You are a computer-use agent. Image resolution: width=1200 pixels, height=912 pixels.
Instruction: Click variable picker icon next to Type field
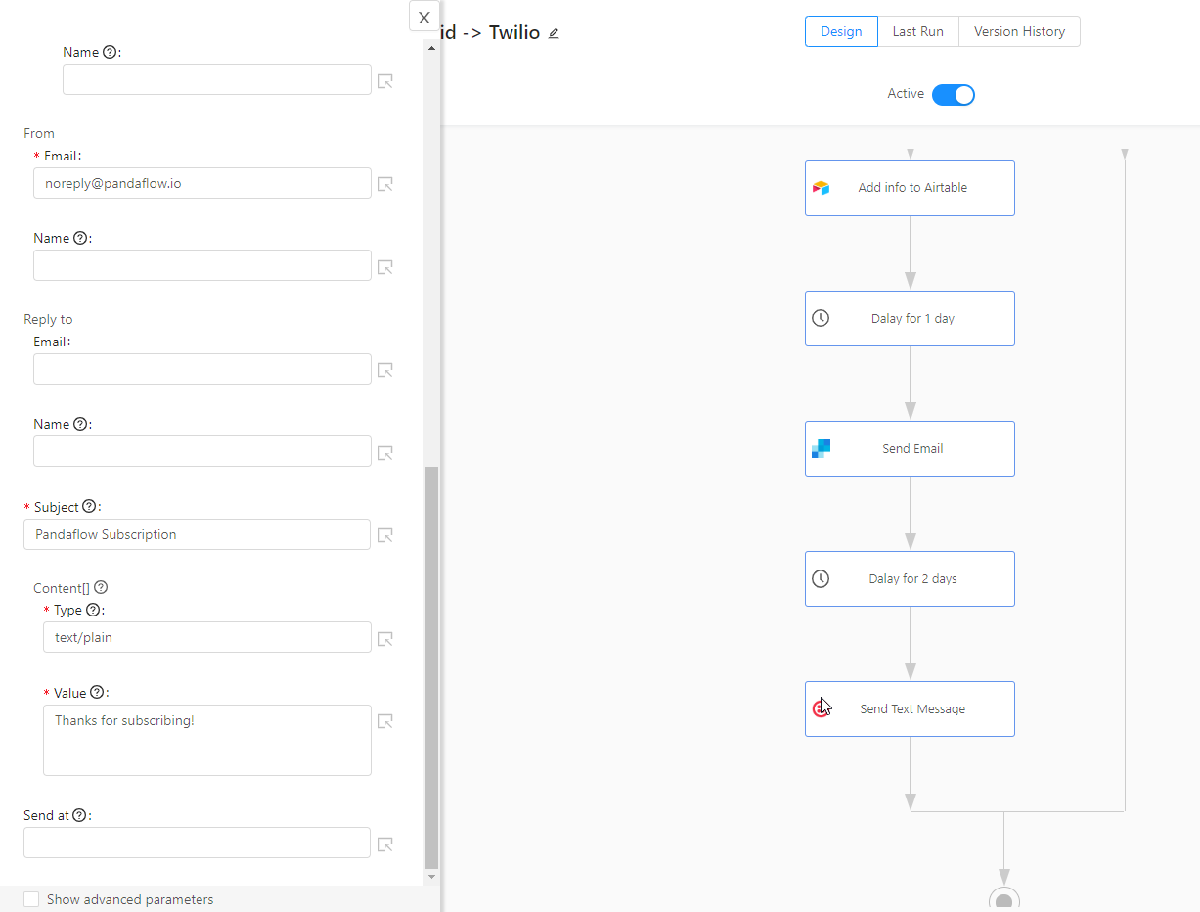click(x=385, y=638)
